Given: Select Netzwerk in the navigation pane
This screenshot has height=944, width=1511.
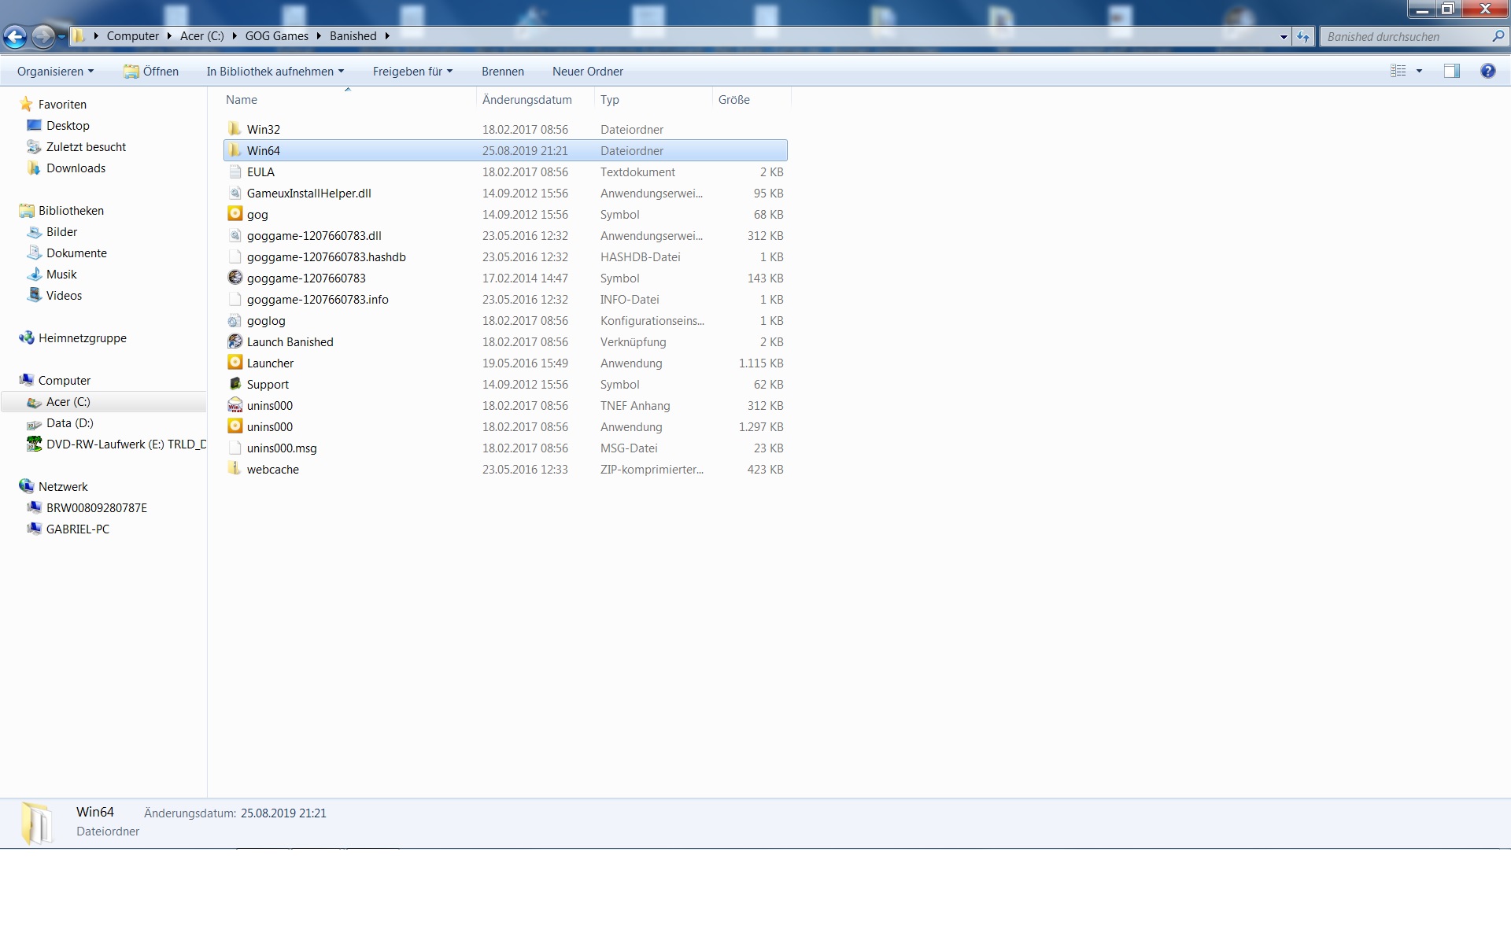Looking at the screenshot, I should (63, 487).
